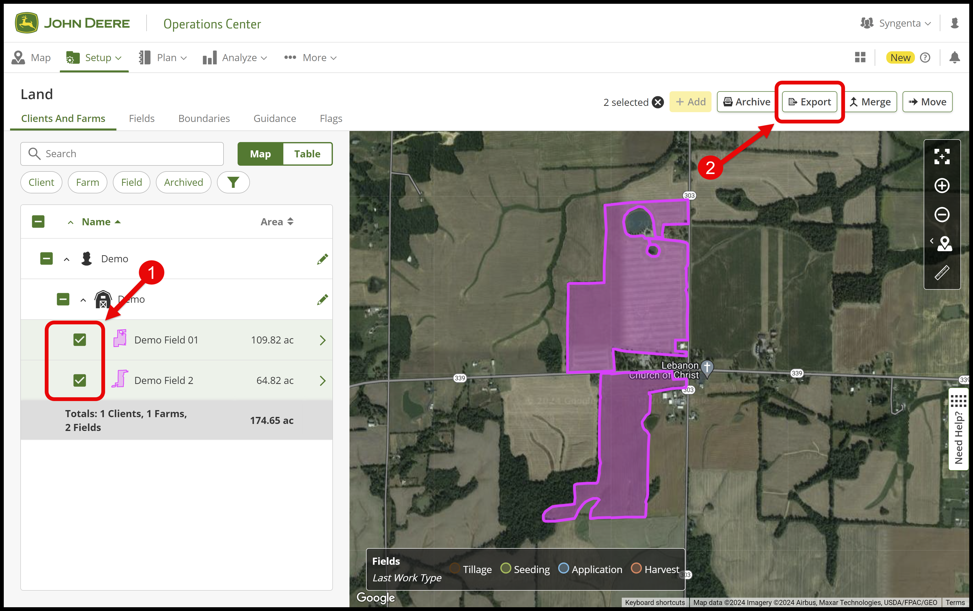Switch to Map view toggle
This screenshot has width=973, height=611.
(x=260, y=154)
